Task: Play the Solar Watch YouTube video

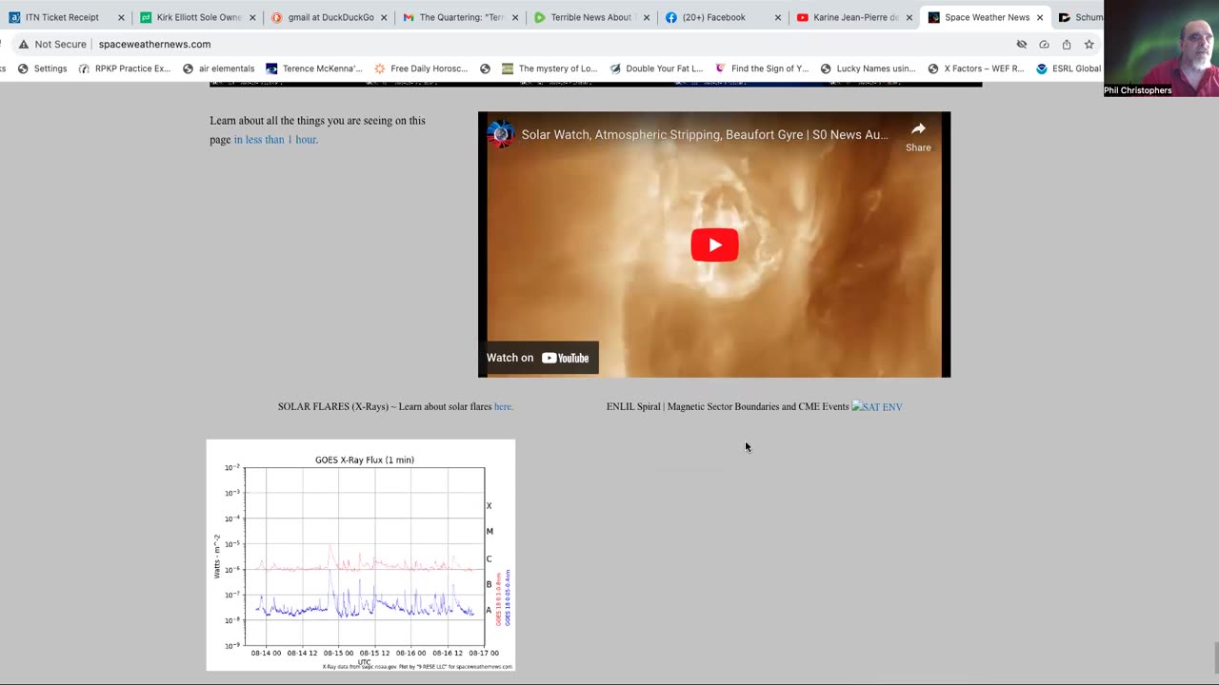Action: [714, 245]
